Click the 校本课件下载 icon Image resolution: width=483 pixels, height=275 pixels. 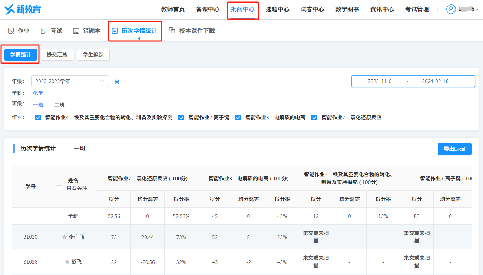[x=172, y=31]
